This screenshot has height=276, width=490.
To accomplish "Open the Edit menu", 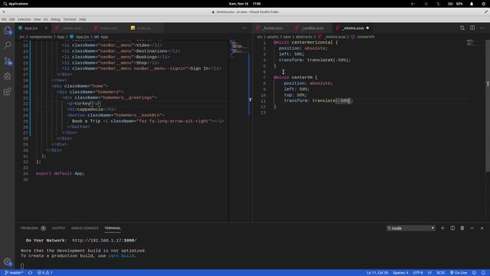I will [12, 19].
